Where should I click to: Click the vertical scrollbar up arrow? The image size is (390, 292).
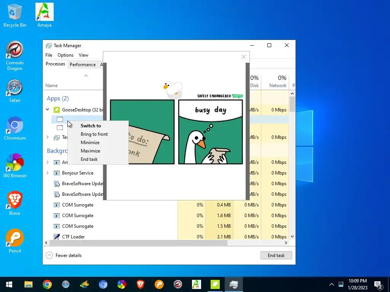292,94
